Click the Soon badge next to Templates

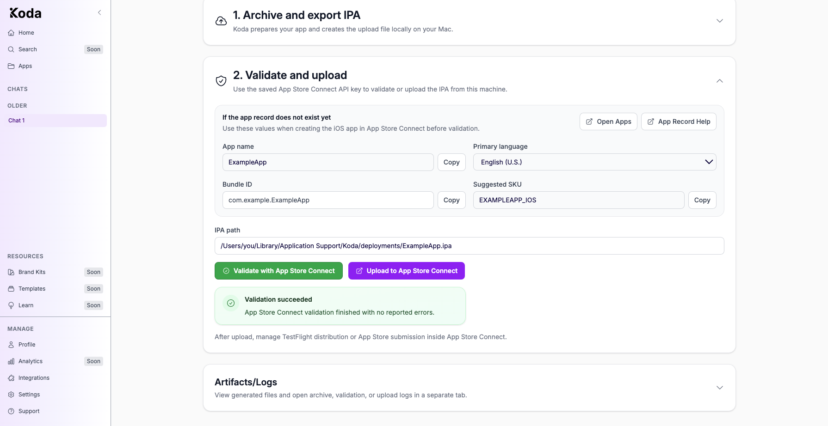click(x=93, y=289)
